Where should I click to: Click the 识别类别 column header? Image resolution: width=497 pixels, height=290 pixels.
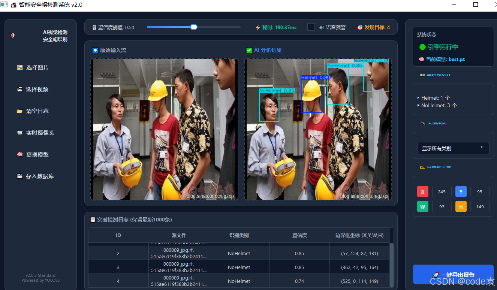coord(239,235)
